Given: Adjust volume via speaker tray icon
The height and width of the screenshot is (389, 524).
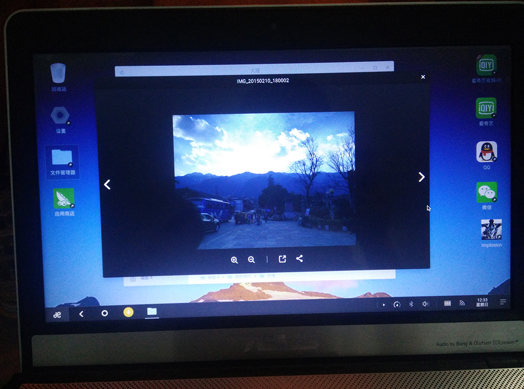Looking at the screenshot, I should (425, 304).
